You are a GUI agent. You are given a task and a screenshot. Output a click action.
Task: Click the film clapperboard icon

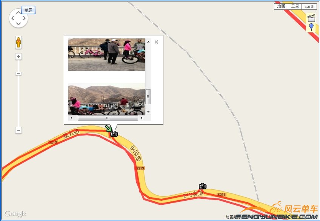point(311,18)
